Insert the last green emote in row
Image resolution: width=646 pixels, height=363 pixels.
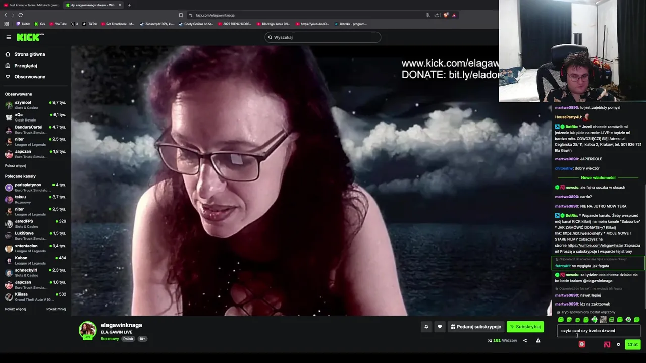coord(637,320)
